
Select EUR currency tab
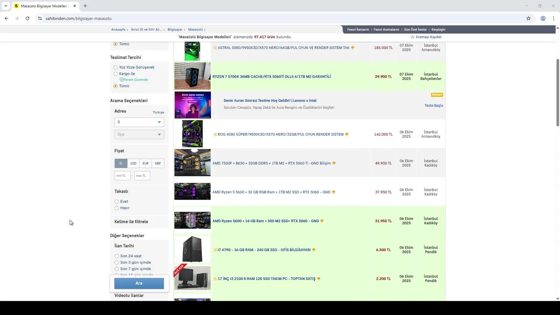pos(145,163)
